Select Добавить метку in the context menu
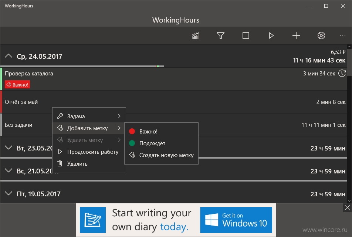This screenshot has width=352, height=237. 89,128
